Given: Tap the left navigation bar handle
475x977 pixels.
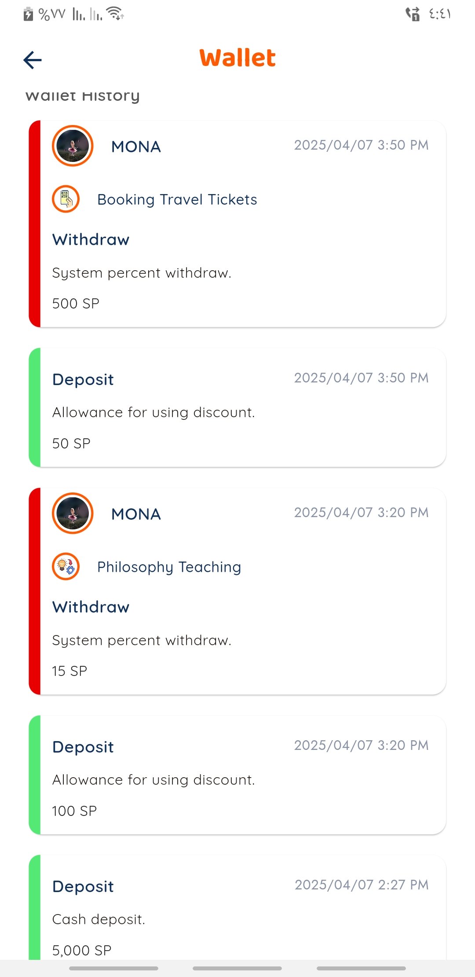Looking at the screenshot, I should coord(113,968).
